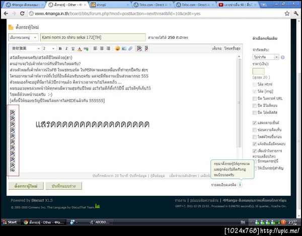Click the thread title input field
The height and width of the screenshot is (236, 302).
[93, 37]
